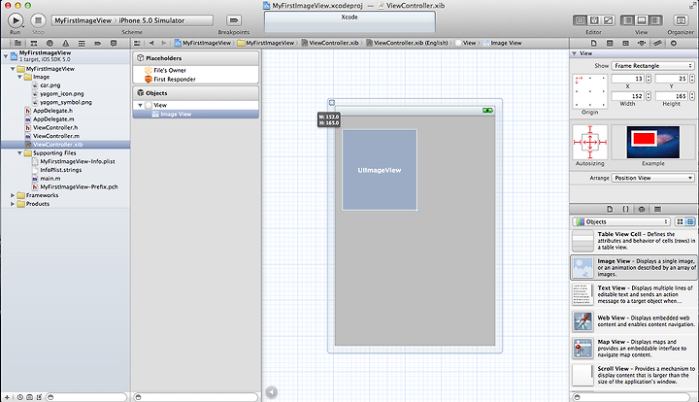Expand the Products folder
Screen dimensions: 699x402
coord(13,204)
